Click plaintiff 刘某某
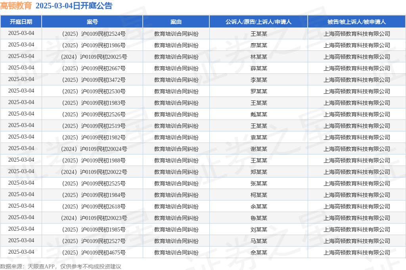 point(259,229)
